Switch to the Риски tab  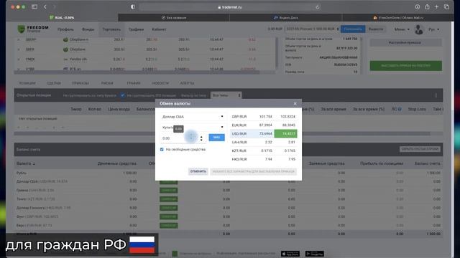107,83
